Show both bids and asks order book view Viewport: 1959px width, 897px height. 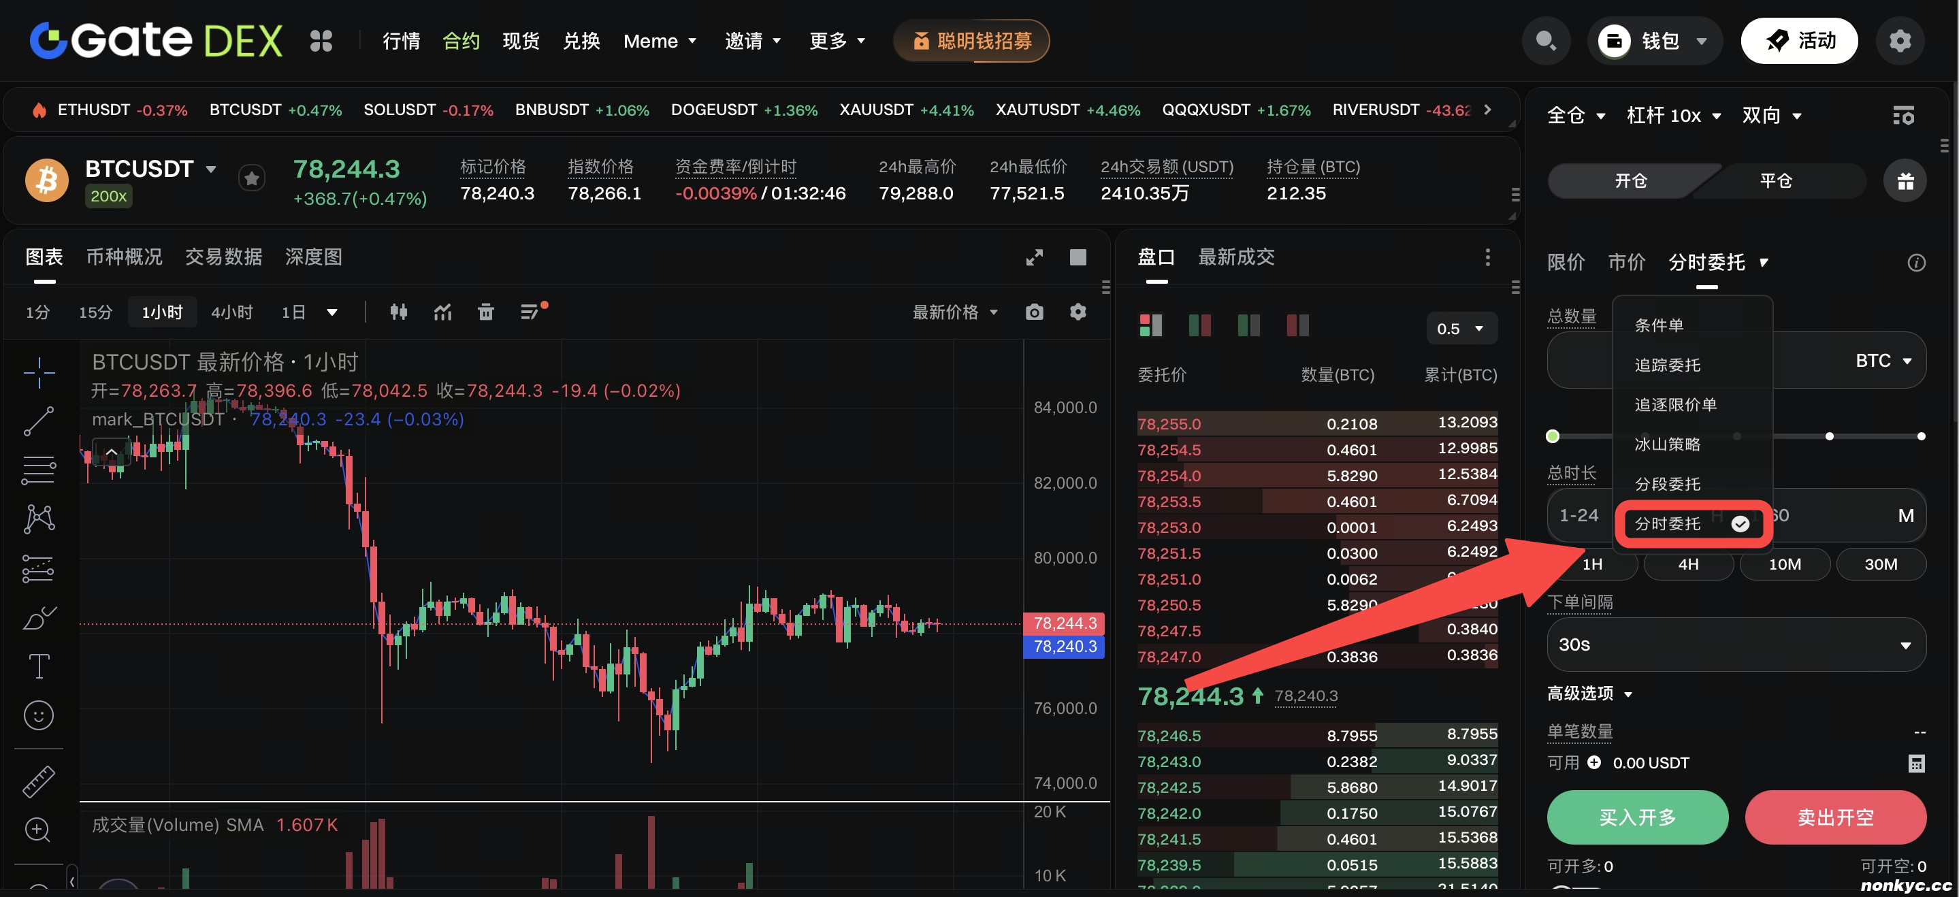coord(1150,325)
